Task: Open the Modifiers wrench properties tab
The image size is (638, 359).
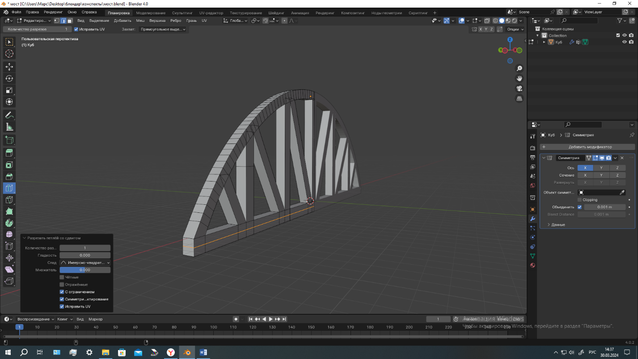Action: click(x=532, y=219)
